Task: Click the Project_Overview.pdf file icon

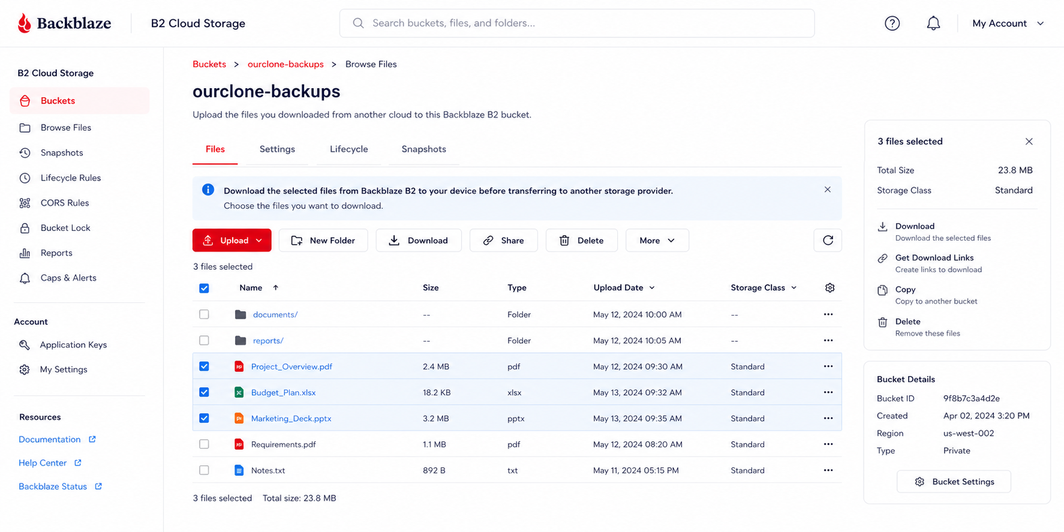Action: tap(239, 366)
